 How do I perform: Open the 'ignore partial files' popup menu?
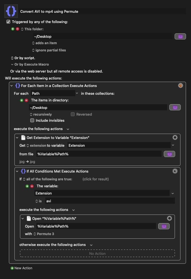[49, 50]
